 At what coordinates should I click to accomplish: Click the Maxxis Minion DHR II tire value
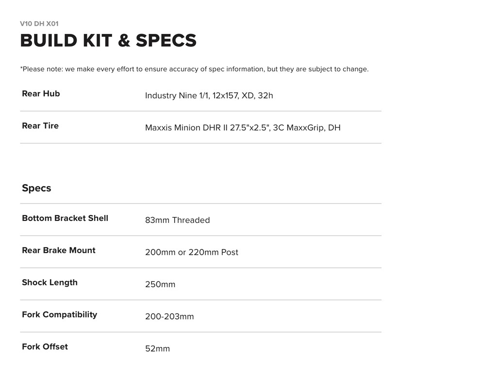click(x=243, y=128)
